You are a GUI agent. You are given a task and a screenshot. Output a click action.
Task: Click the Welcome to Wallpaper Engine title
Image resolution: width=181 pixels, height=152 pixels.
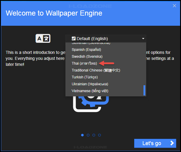[x=54, y=13]
